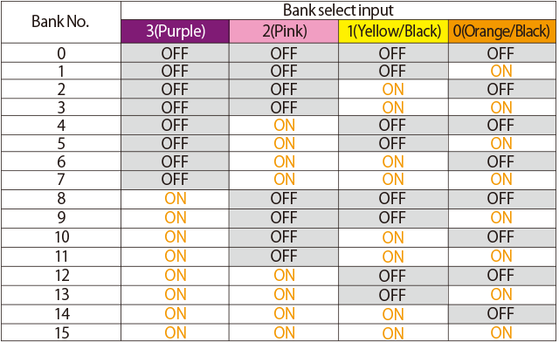559x342 pixels.
Task: Select the 0(Orange/Black) column header
Action: (x=501, y=31)
